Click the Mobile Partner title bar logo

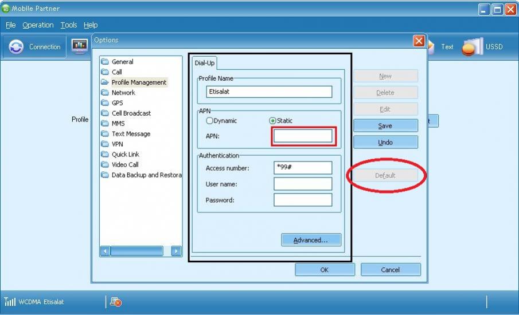[x=6, y=9]
